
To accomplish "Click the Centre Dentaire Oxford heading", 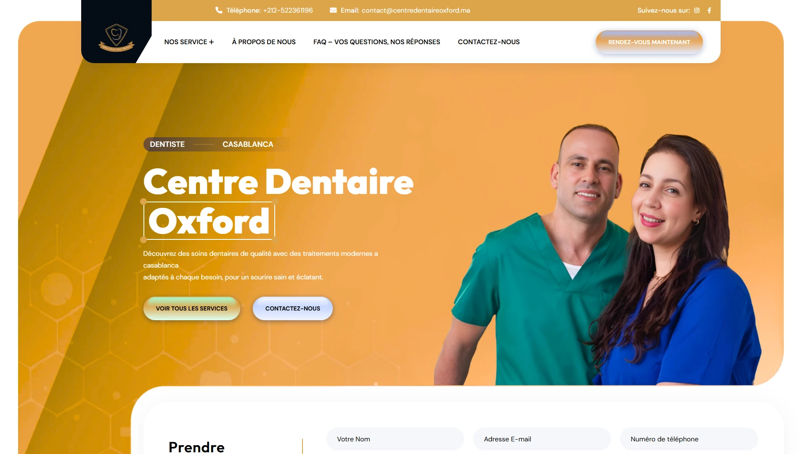I will (278, 202).
